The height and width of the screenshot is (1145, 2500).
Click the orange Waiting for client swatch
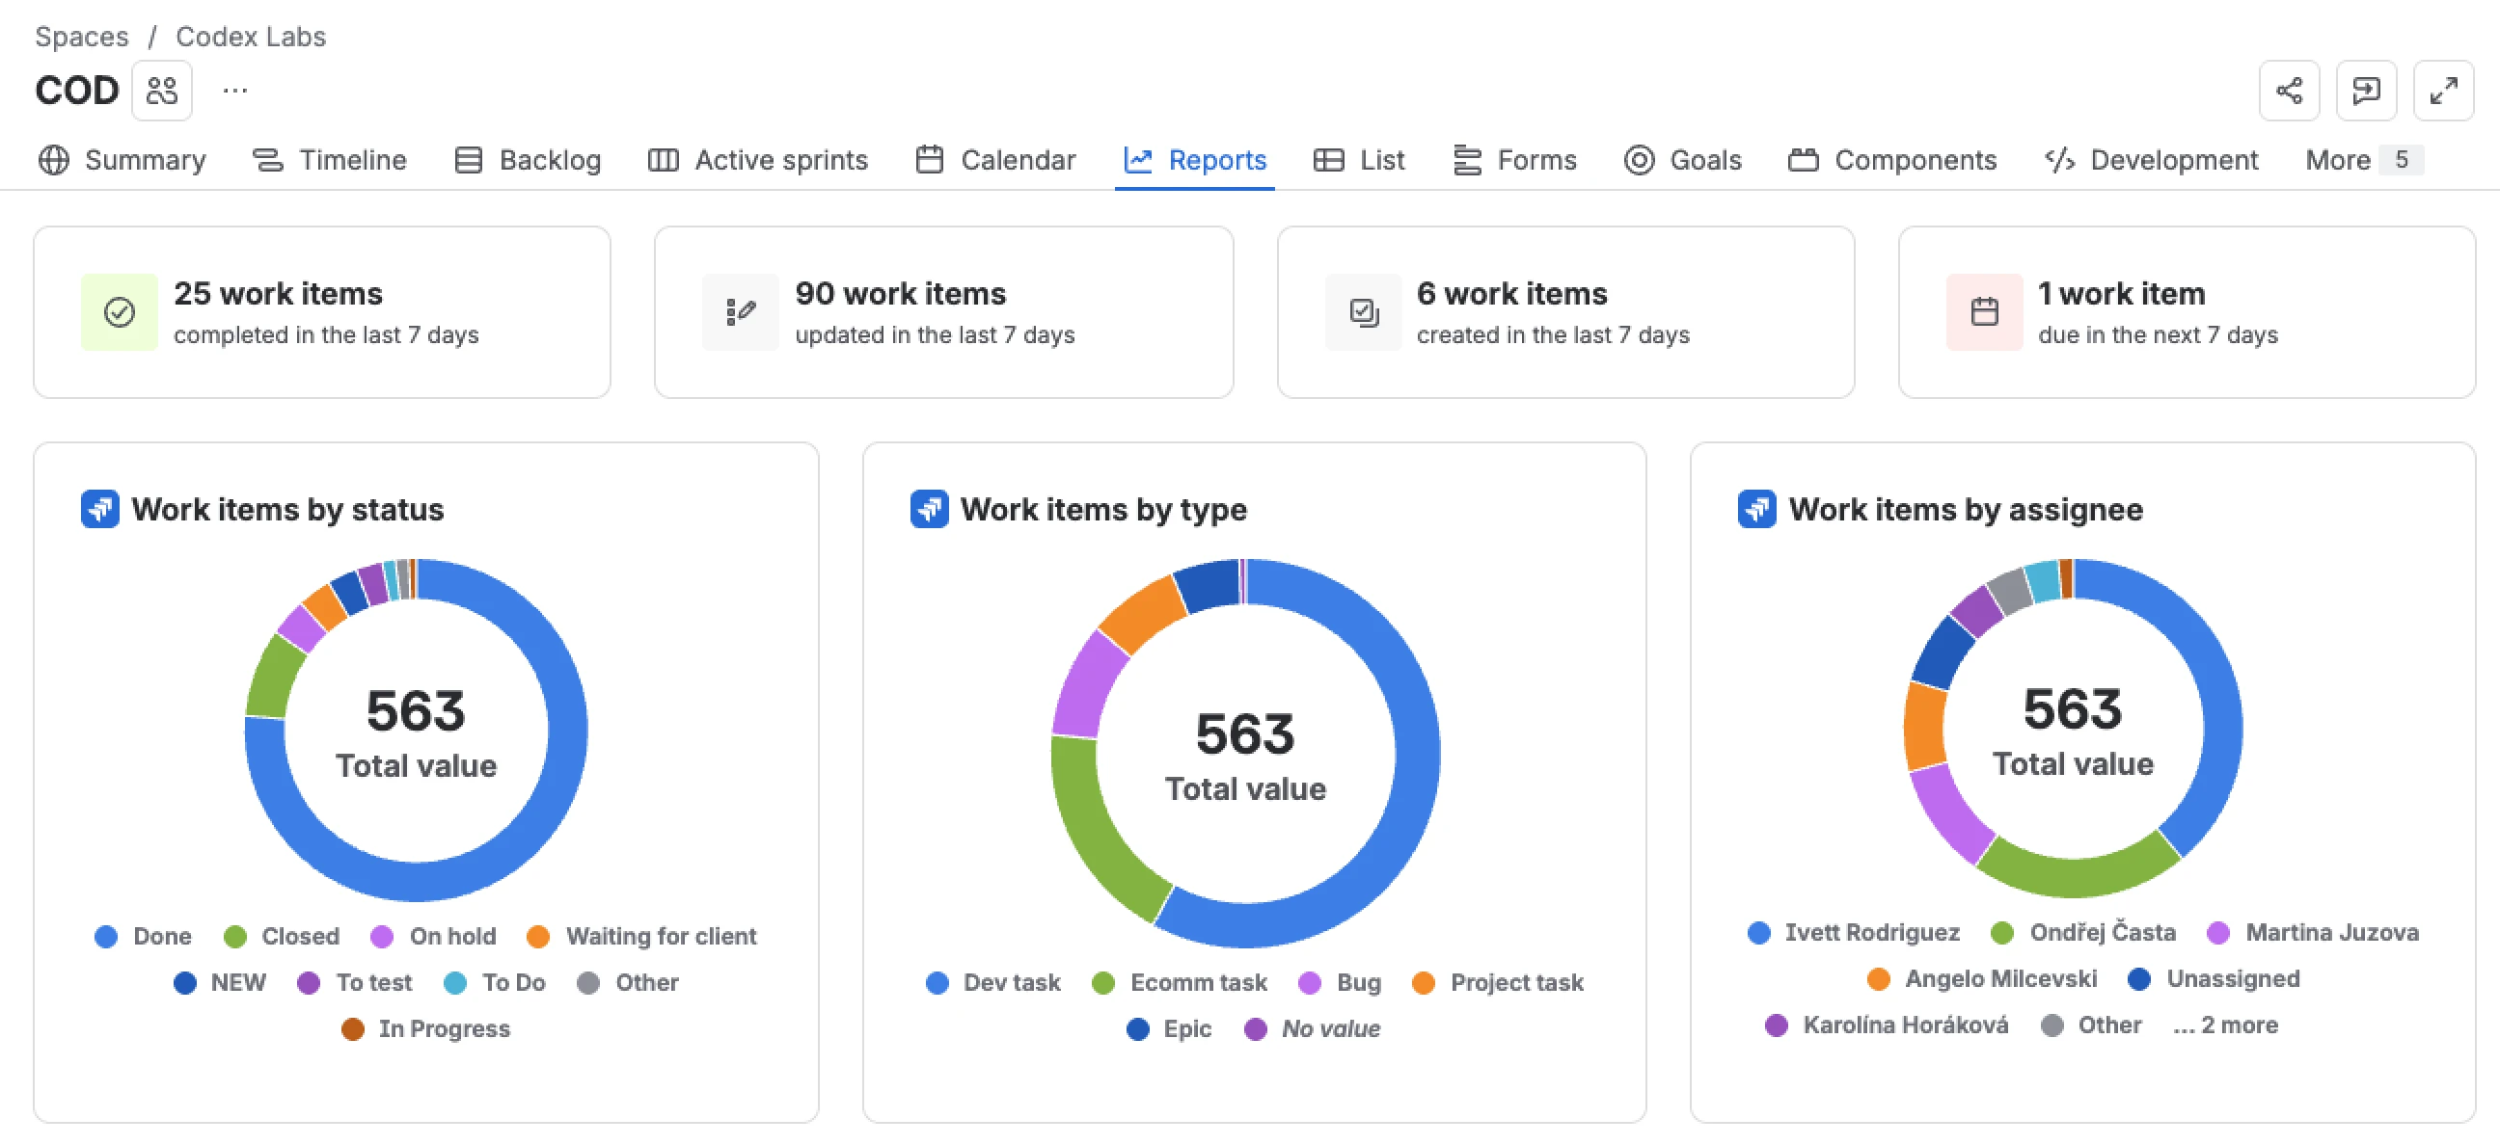537,937
